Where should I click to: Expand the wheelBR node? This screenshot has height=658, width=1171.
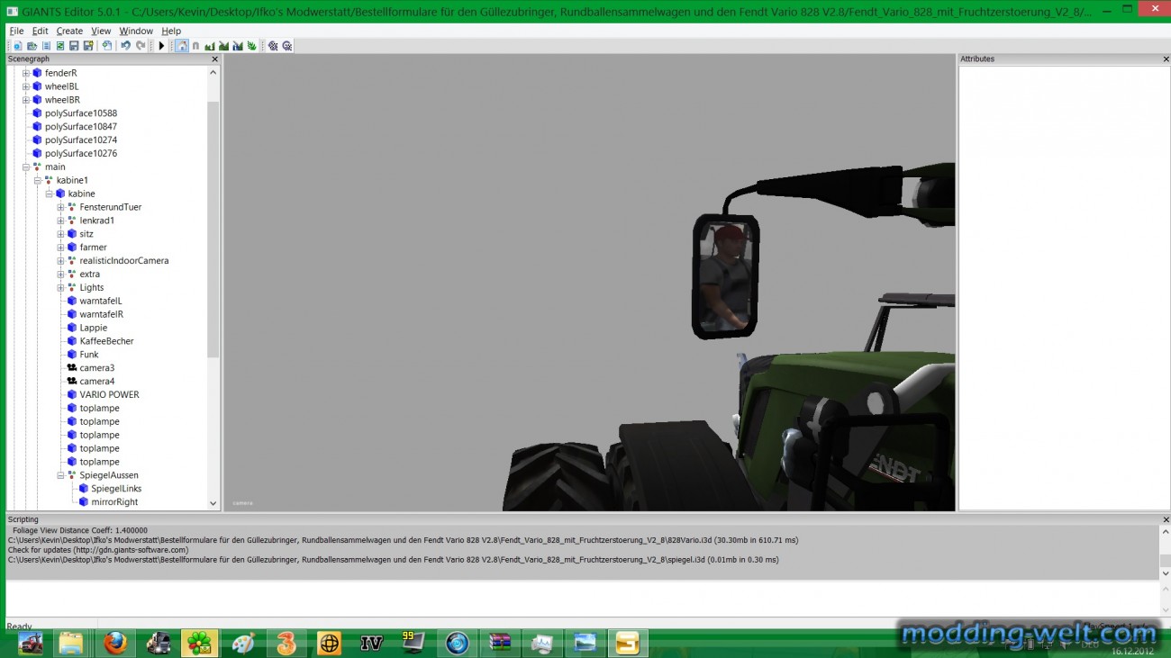point(26,100)
